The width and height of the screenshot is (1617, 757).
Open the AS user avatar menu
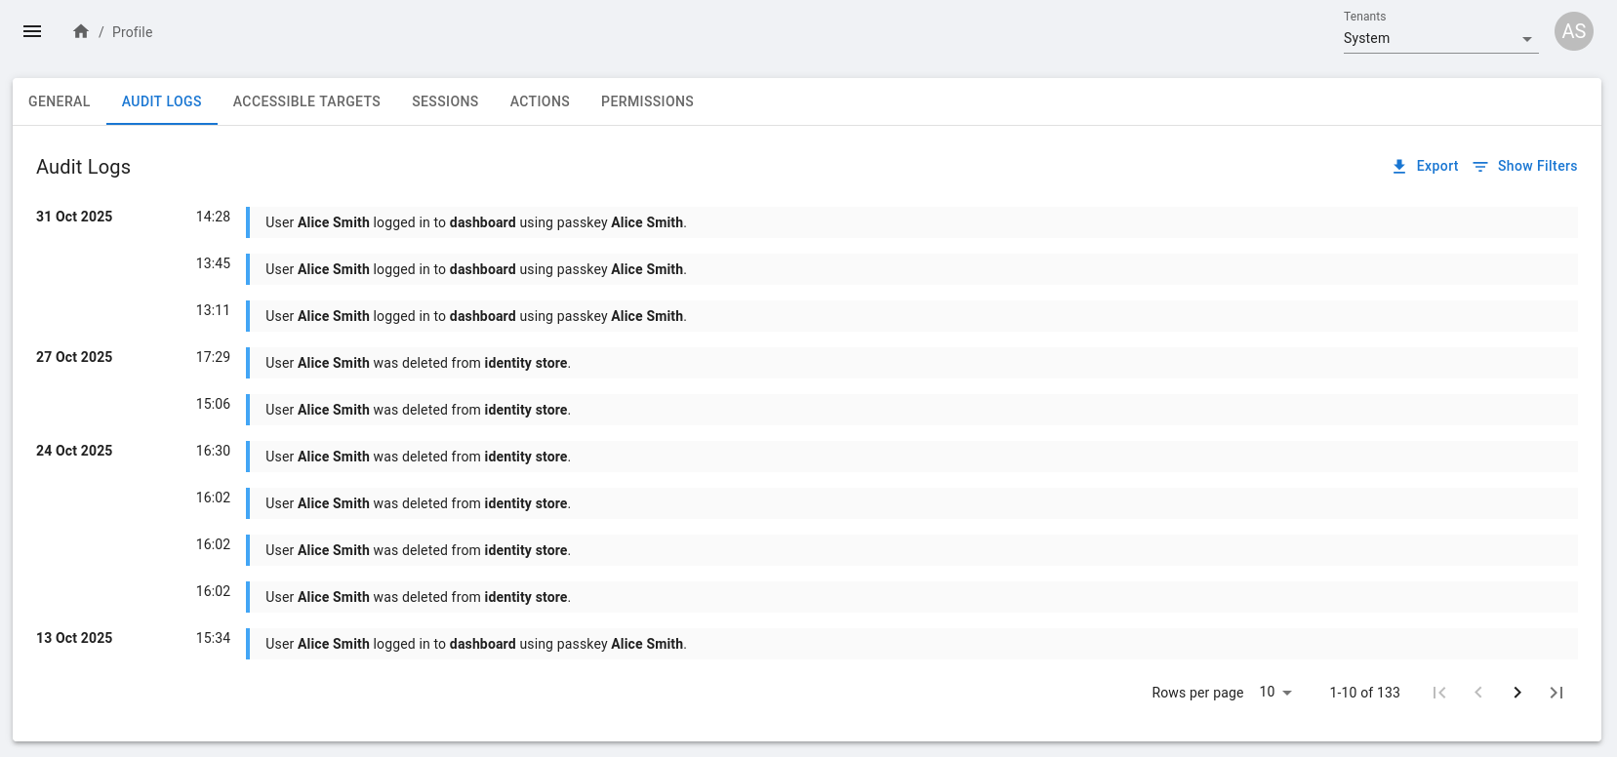tap(1573, 31)
